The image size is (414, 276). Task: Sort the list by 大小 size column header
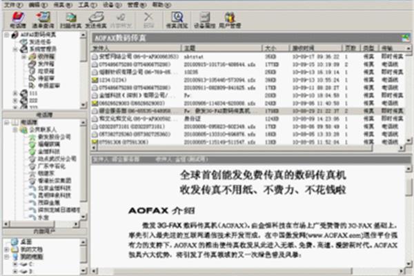(276, 48)
